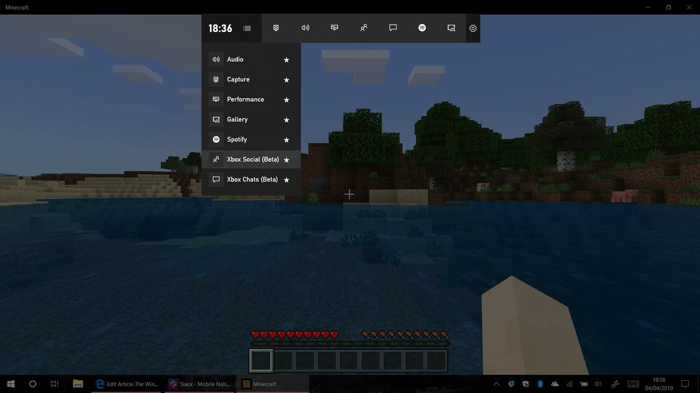Click the star beside Xbox Chats (Beta)

286,179
